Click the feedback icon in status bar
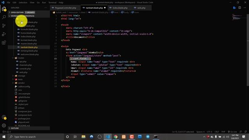This screenshot has height=140, width=249. point(241,132)
